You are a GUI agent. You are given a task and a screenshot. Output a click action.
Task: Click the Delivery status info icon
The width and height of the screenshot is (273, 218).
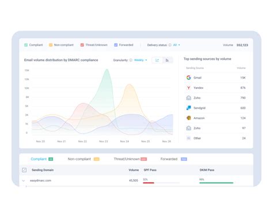[170, 45]
